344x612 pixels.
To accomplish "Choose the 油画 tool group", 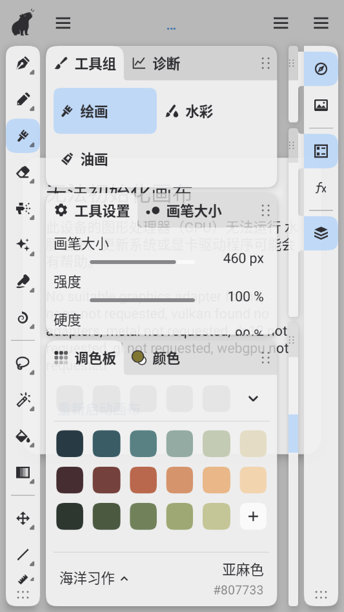I will pyautogui.click(x=84, y=159).
